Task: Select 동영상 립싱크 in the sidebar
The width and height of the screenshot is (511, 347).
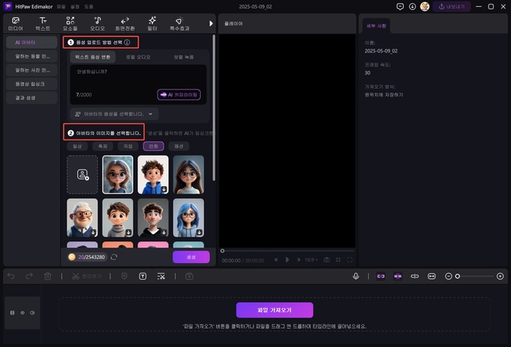Action: point(32,84)
